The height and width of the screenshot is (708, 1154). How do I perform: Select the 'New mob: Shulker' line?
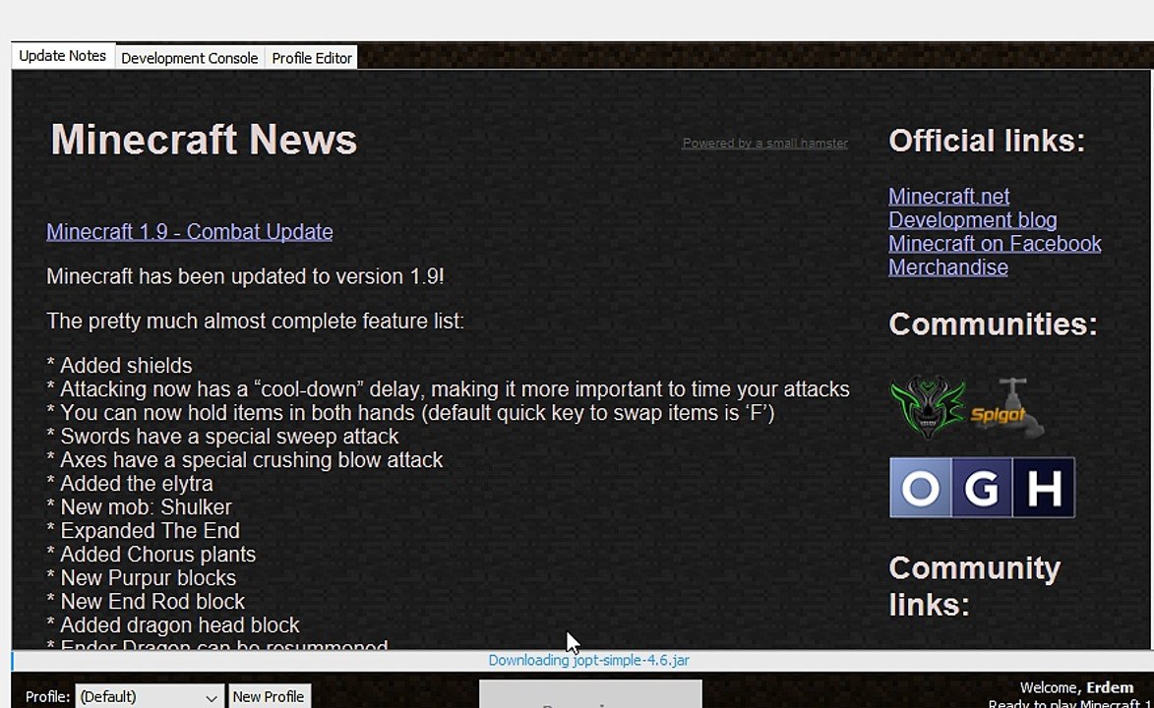click(x=139, y=507)
